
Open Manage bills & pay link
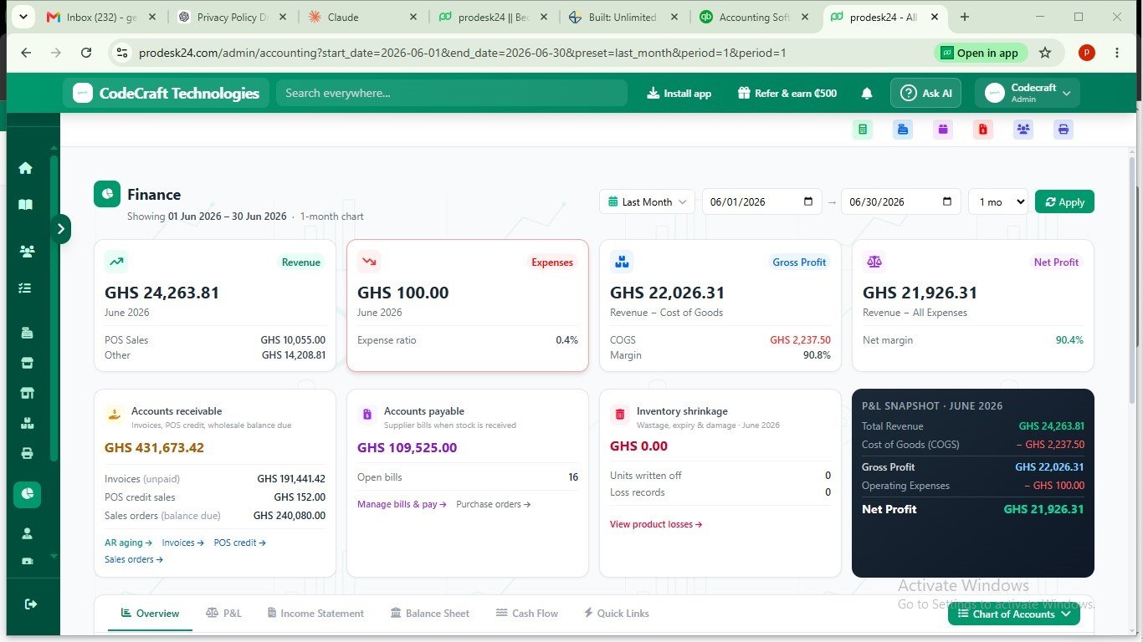pos(402,504)
